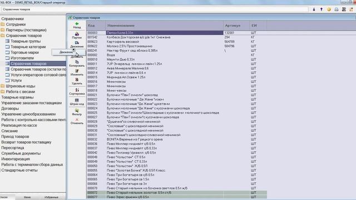This screenshot has width=356, height=200.
Task: Expand the Справочник товаров folder node
Action: tap(23, 36)
